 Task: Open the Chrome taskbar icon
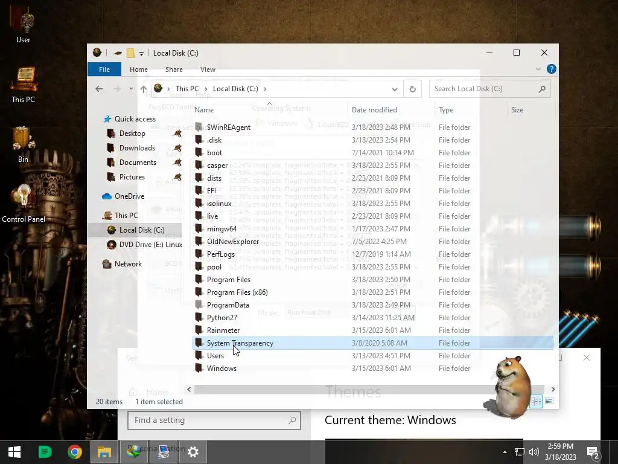pos(74,452)
